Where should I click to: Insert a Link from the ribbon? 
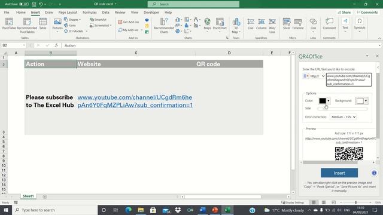point(313,25)
